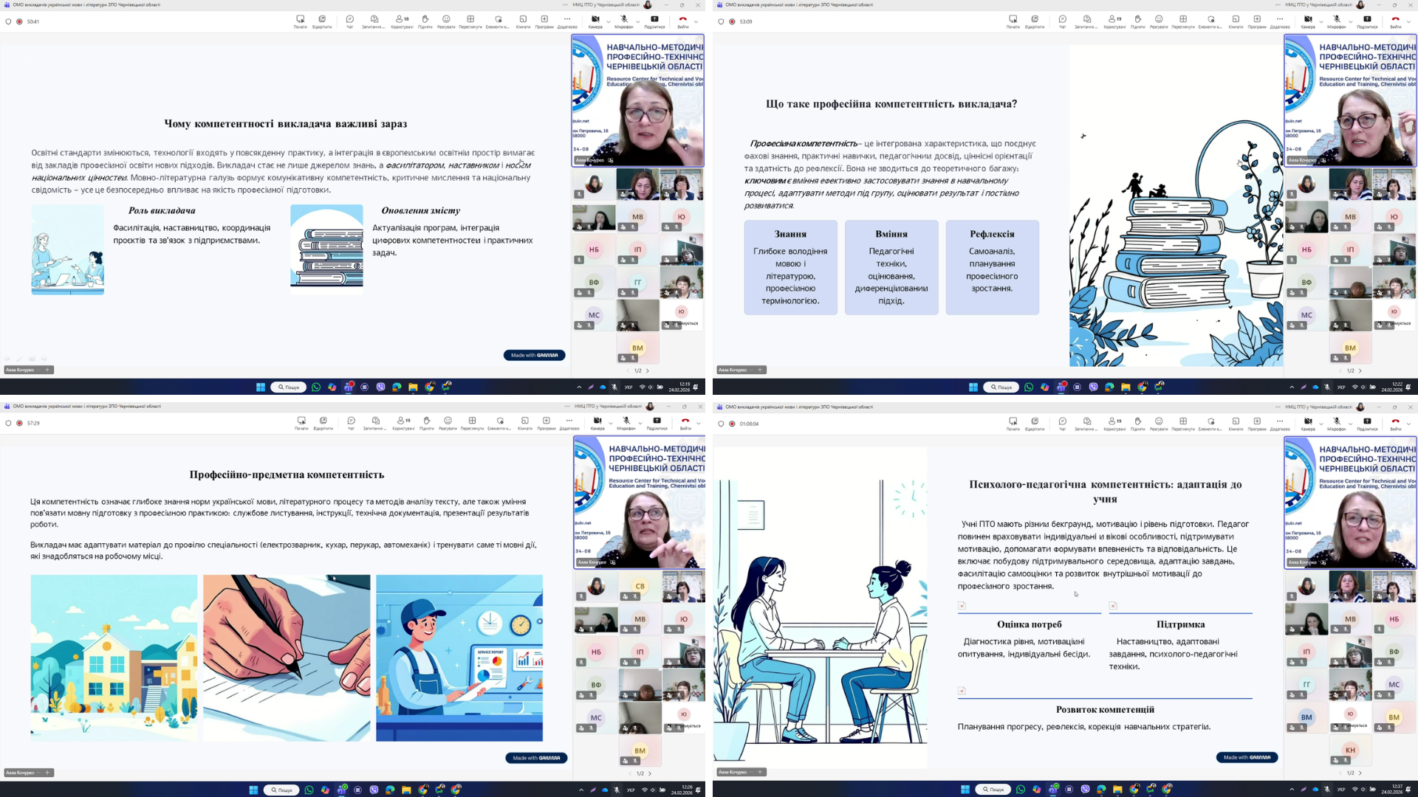
Task: Open Кімнати rooms icon in the 01:08:04 meeting
Action: click(1236, 422)
